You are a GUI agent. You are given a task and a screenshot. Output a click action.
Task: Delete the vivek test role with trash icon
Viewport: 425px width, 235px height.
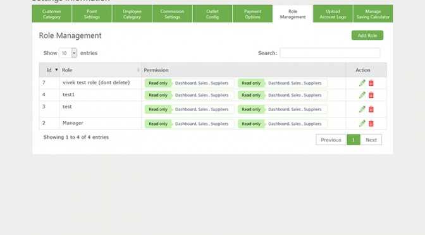point(371,83)
